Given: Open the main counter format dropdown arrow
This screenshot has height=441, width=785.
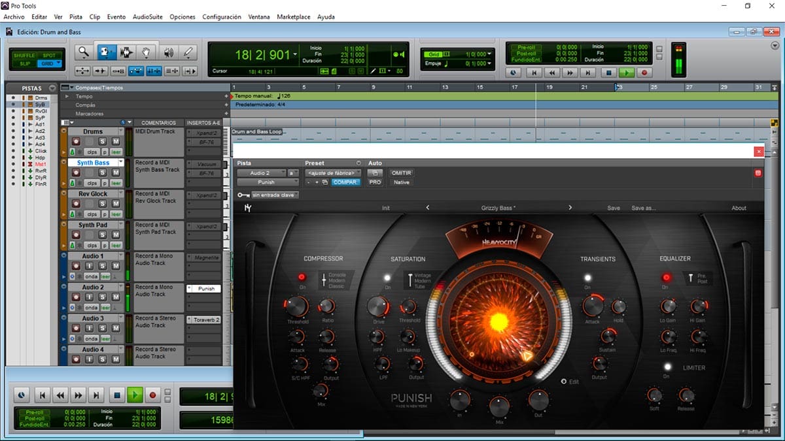Looking at the screenshot, I should point(296,55).
